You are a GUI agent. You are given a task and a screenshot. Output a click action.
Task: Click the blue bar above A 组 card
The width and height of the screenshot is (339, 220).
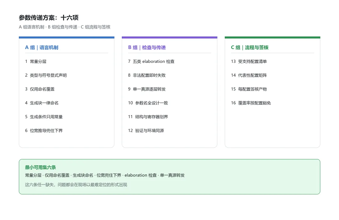pyautogui.click(x=67, y=37)
